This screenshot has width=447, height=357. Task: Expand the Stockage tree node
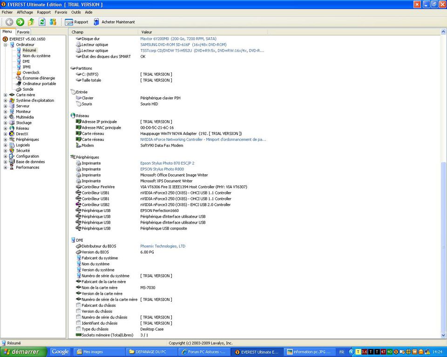(5, 123)
